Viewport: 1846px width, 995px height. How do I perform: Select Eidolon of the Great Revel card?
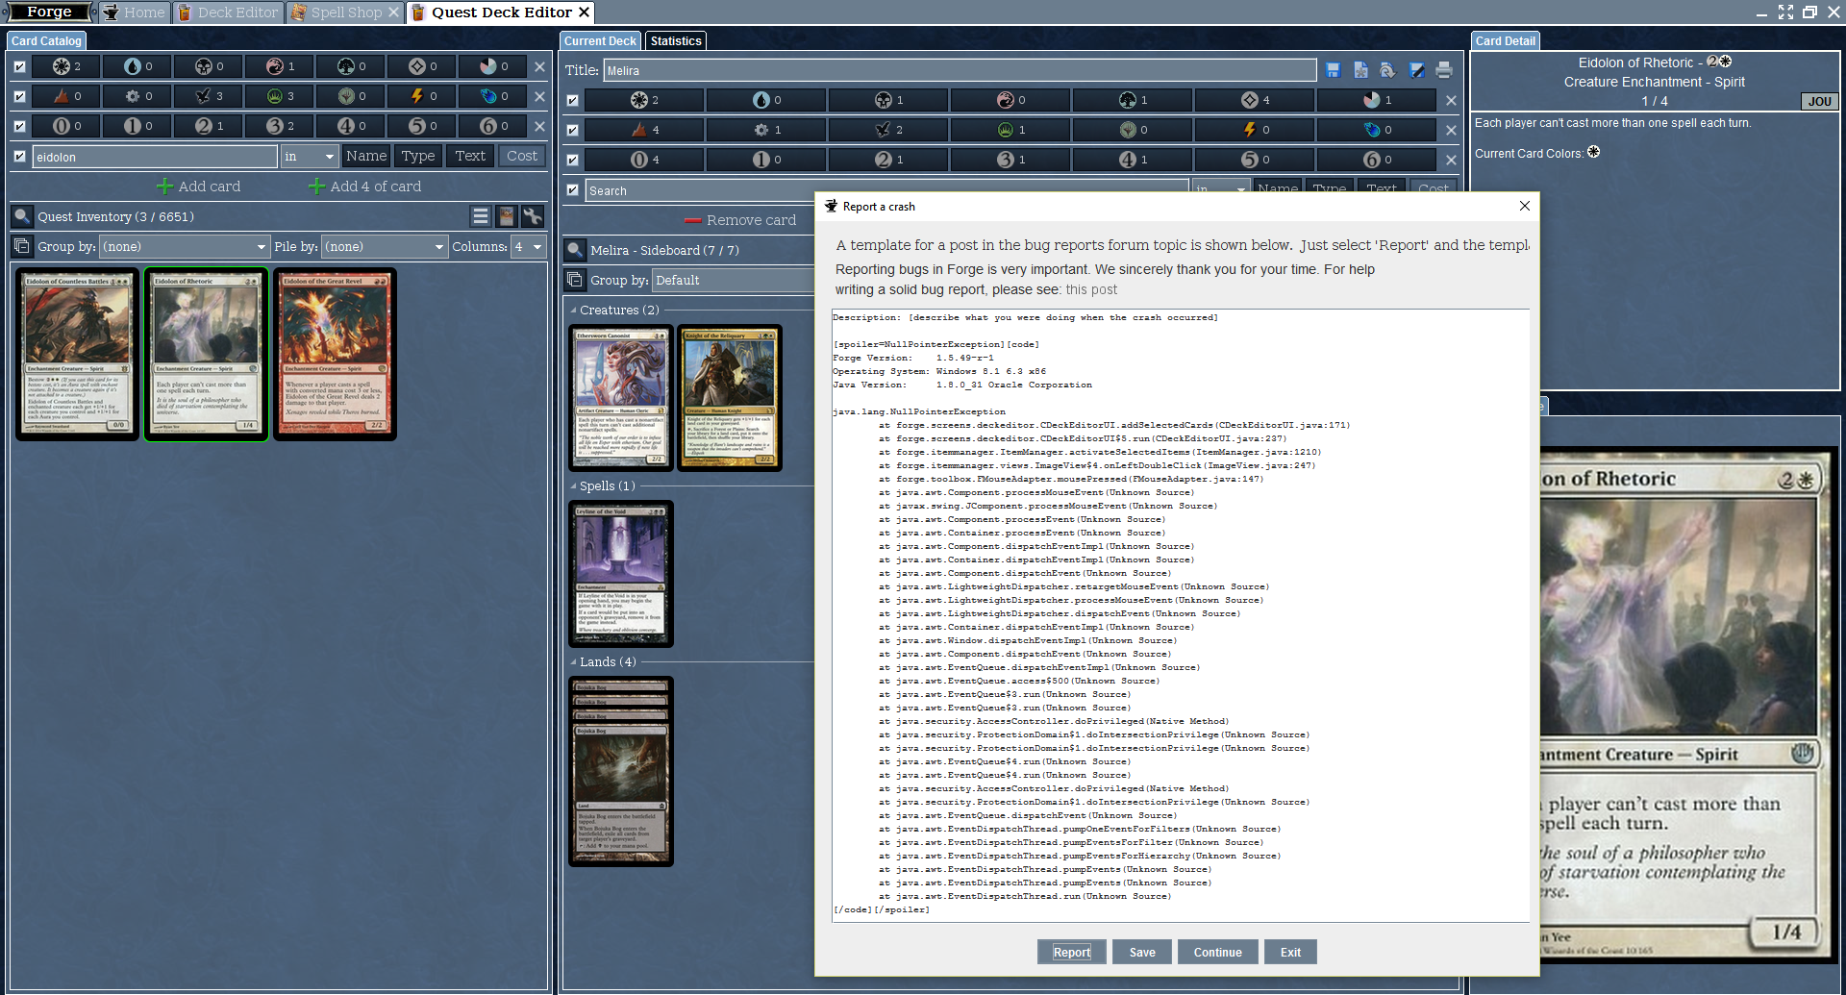(x=335, y=354)
